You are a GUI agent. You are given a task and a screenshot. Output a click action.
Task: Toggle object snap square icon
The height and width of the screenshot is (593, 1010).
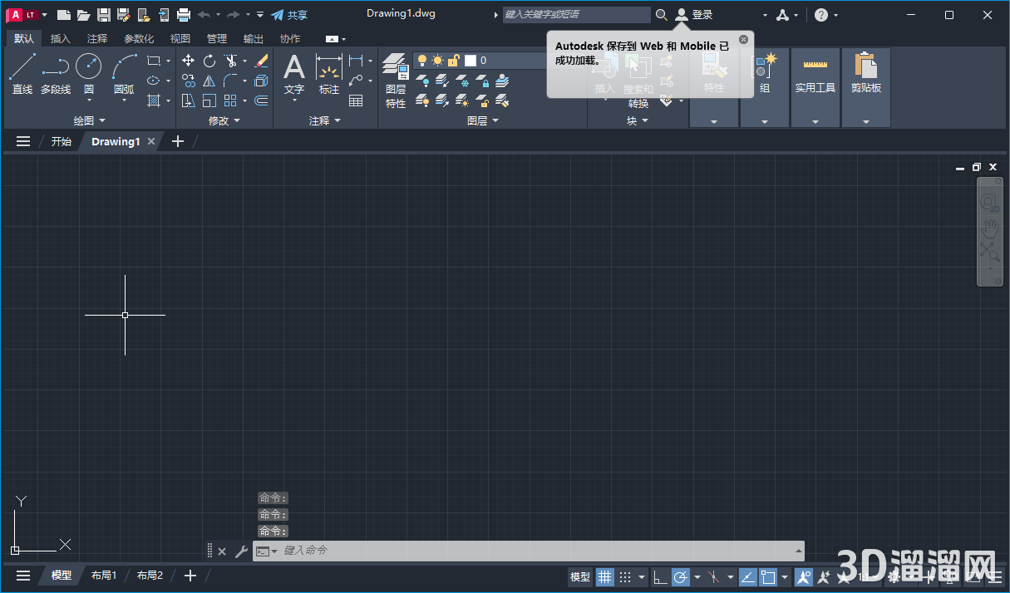click(x=768, y=577)
